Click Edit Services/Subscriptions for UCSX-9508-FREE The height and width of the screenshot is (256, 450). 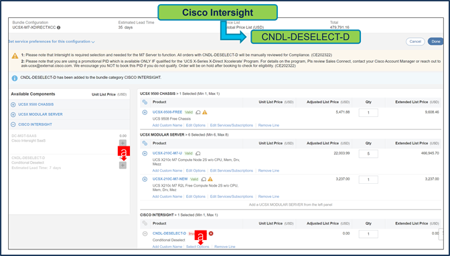pyautogui.click(x=232, y=126)
